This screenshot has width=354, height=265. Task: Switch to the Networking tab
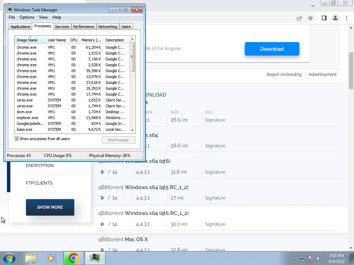(108, 27)
